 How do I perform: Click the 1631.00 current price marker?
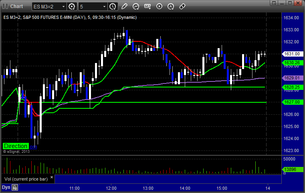(292, 54)
